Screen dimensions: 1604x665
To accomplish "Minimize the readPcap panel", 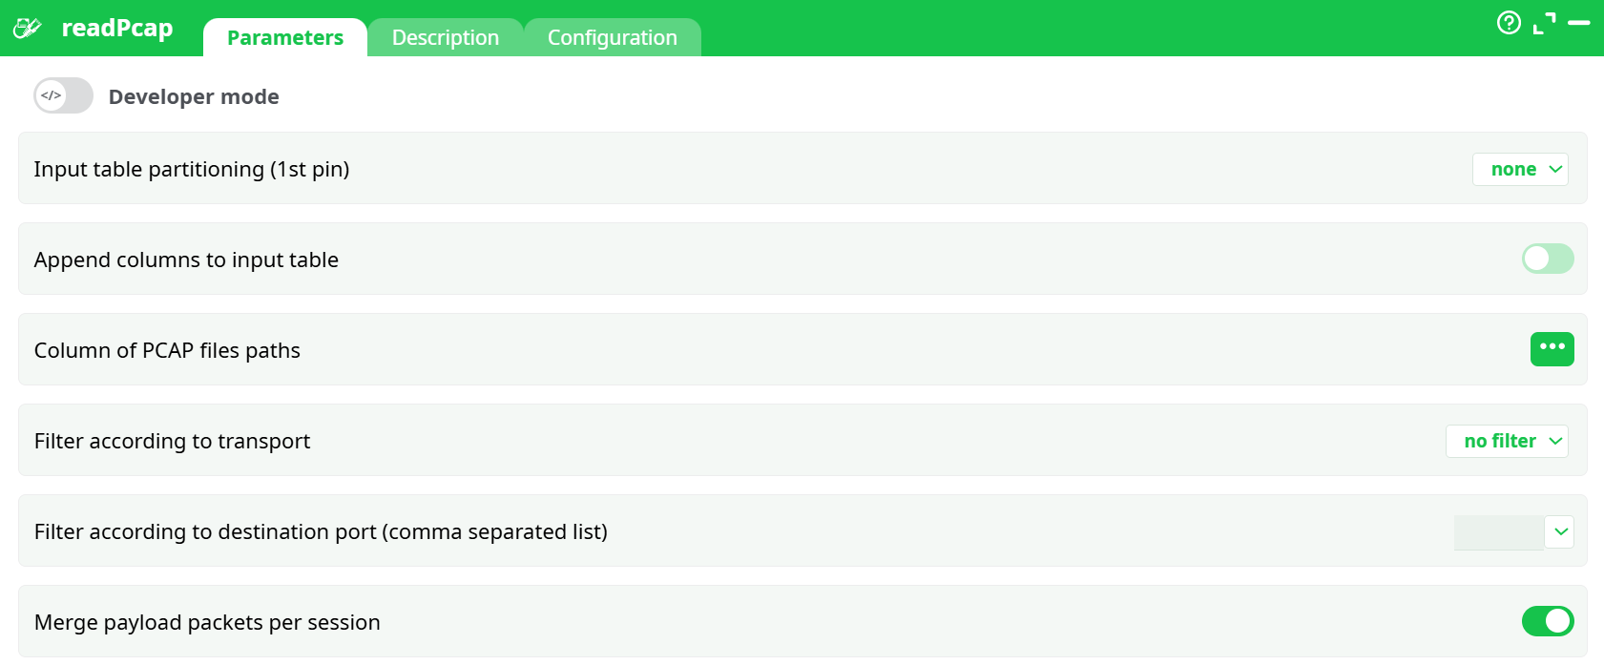I will [x=1579, y=22].
